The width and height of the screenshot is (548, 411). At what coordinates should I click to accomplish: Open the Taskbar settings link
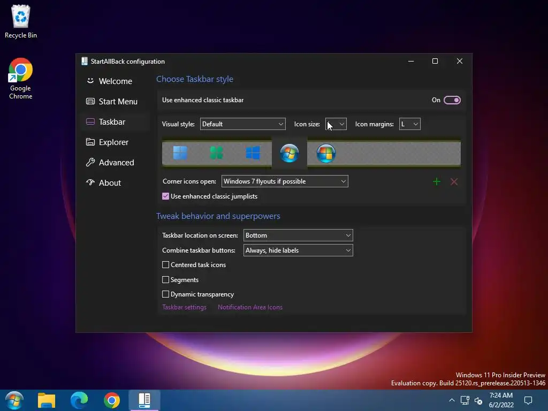[184, 307]
